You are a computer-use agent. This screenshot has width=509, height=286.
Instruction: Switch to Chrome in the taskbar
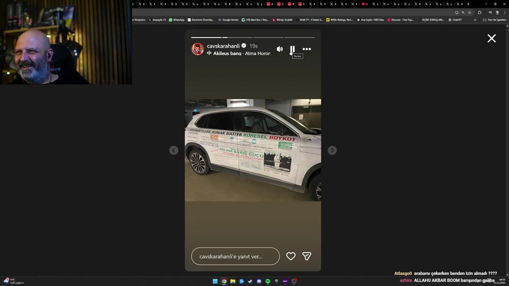224,281
